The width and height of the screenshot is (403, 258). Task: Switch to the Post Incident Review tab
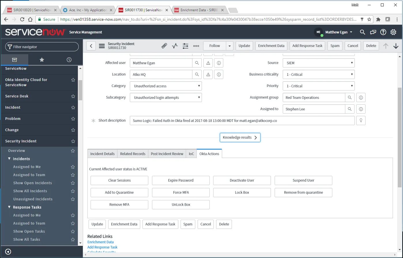167,154
